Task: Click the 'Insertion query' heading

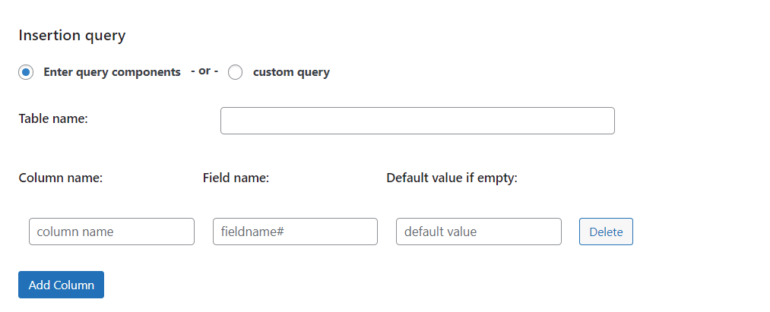Action: tap(71, 35)
